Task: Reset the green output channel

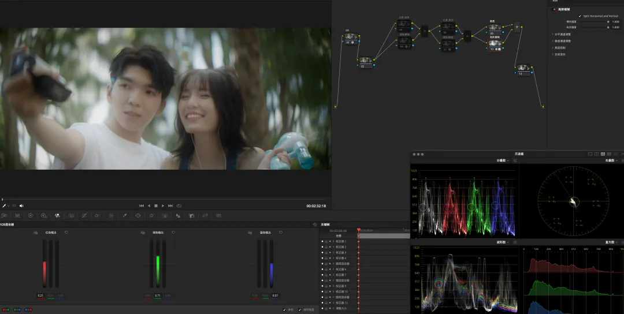Action: (x=173, y=233)
